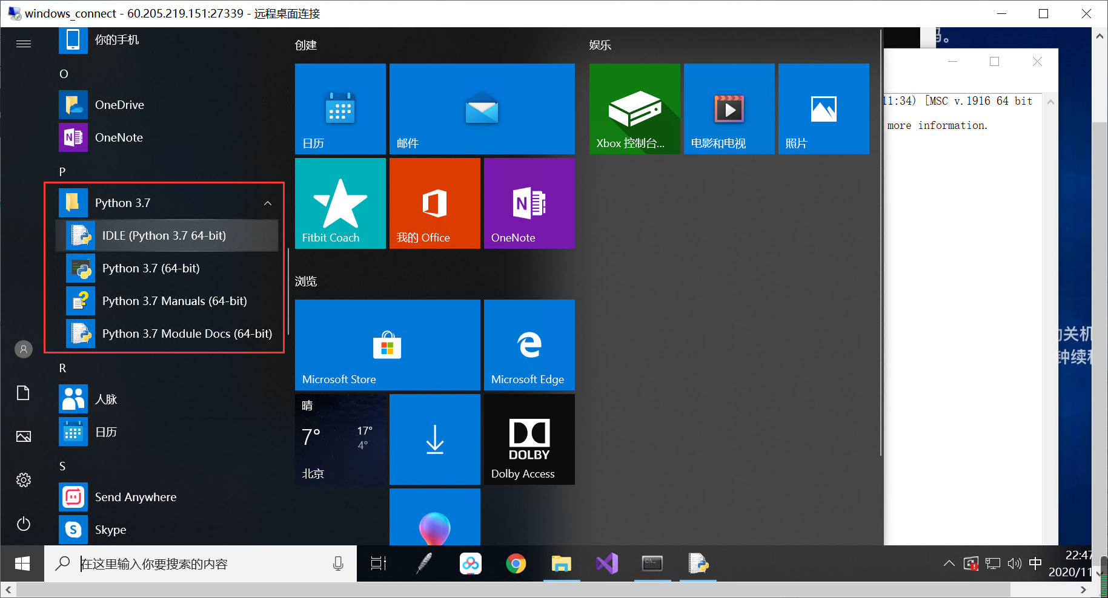
Task: Launch Python 3.7 (64-bit) console
Action: point(167,268)
